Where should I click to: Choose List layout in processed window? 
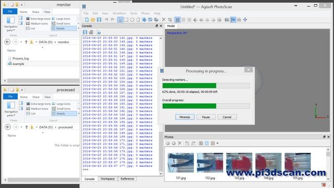31,114
